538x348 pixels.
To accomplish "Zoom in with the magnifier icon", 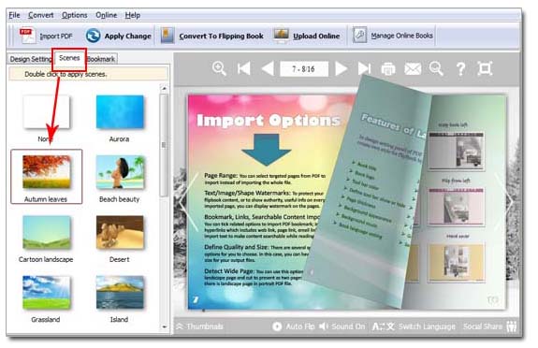I will tap(219, 68).
